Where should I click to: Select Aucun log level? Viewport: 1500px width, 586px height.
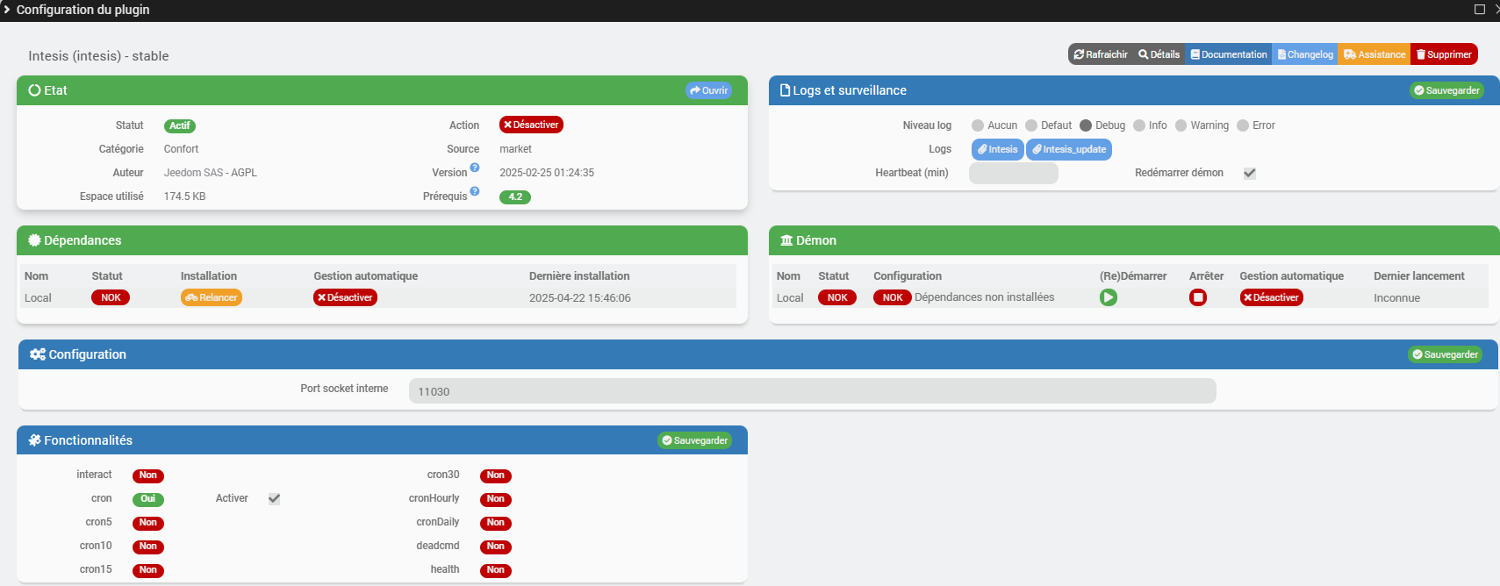978,125
